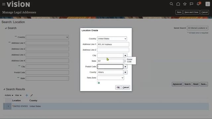This screenshot has height=119, width=212.
Task: Collapse the Search Results section triangle
Action: coord(4,89)
